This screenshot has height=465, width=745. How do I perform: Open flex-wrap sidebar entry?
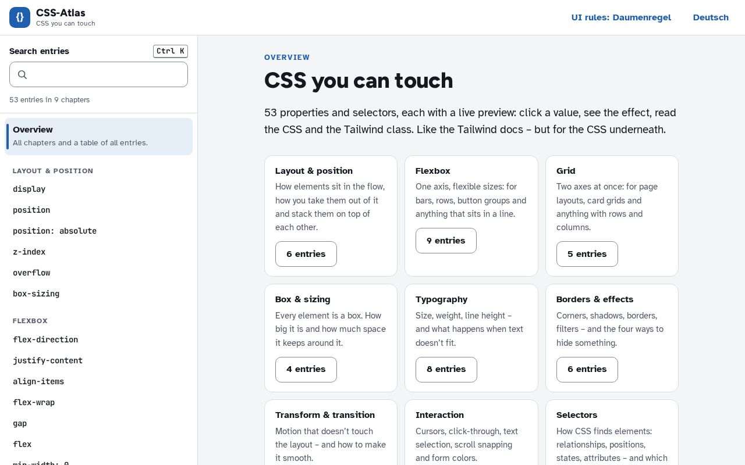98,402
